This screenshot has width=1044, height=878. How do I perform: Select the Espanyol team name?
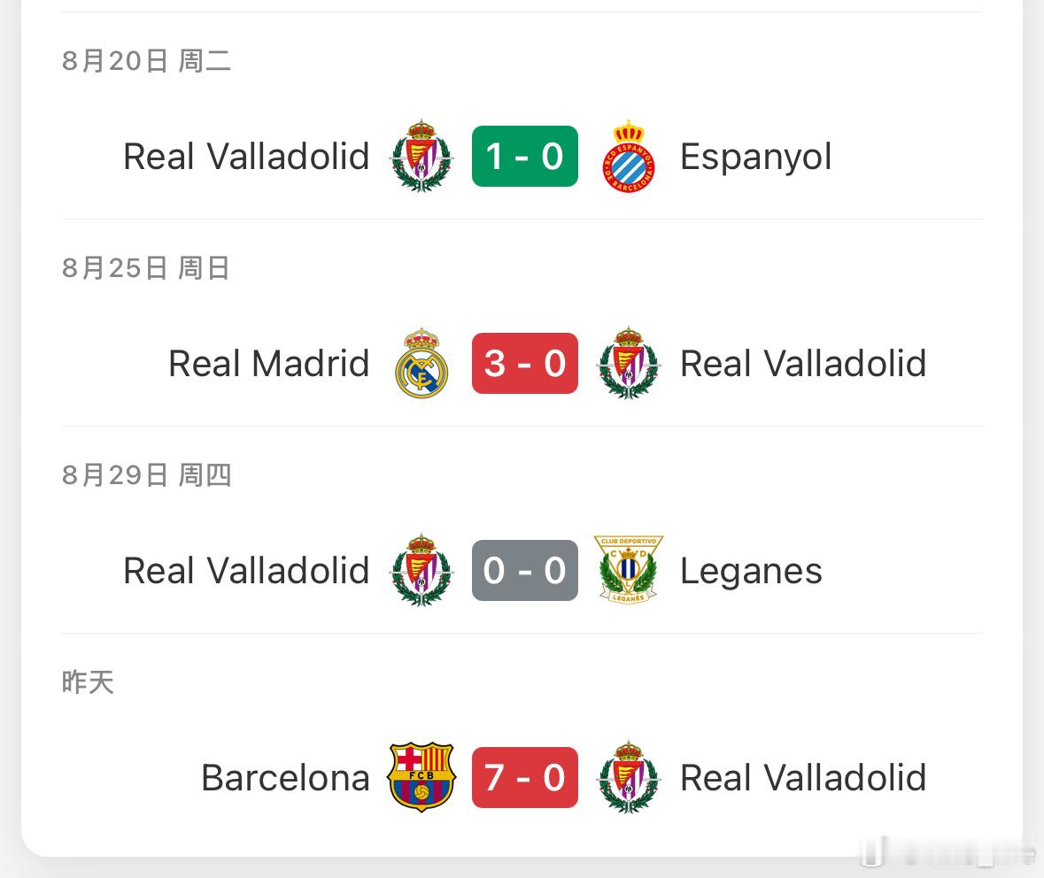(x=755, y=158)
